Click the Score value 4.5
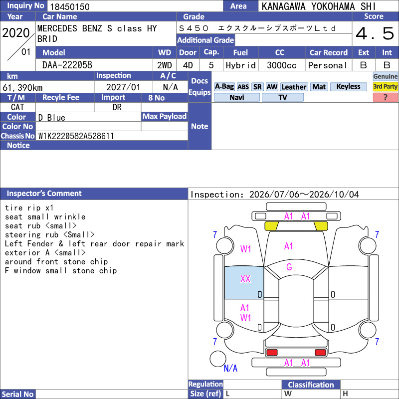 tap(375, 33)
